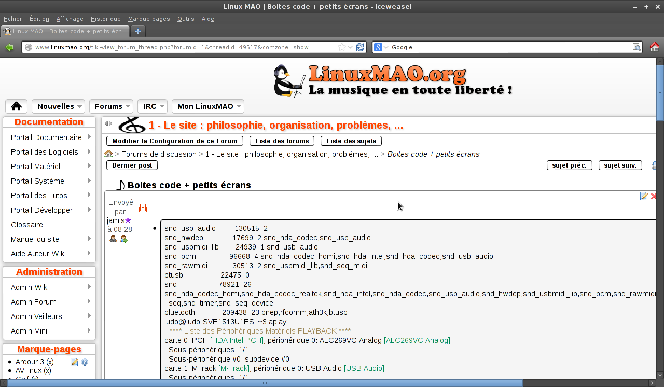Open the Google search engine selector

point(381,47)
